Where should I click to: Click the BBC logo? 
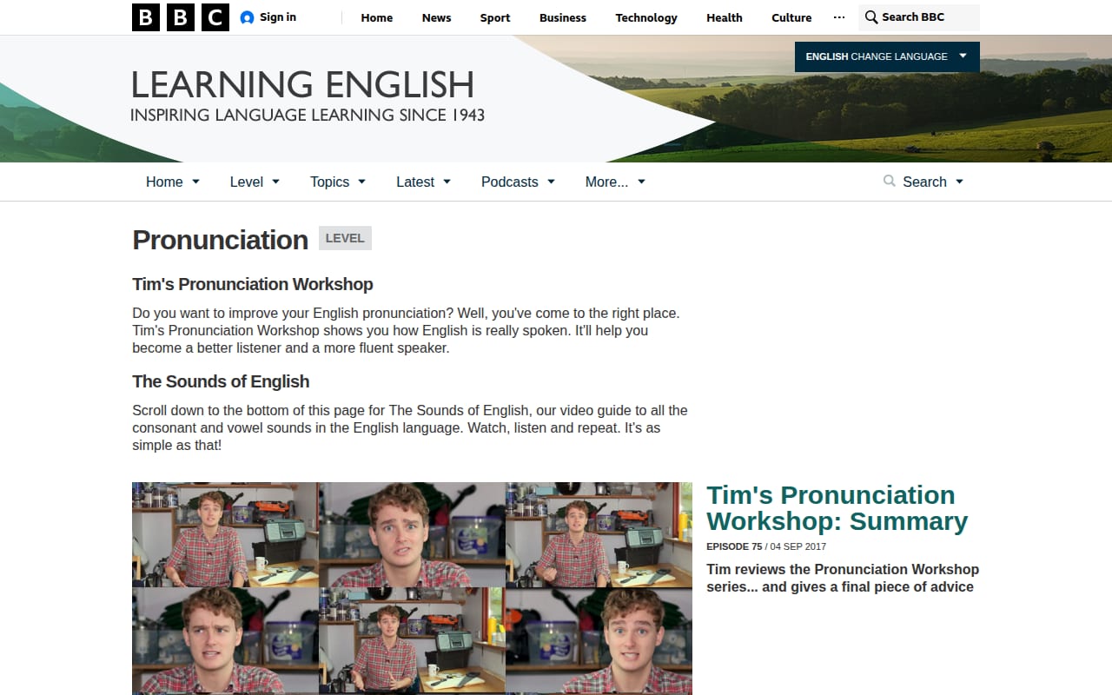(181, 17)
